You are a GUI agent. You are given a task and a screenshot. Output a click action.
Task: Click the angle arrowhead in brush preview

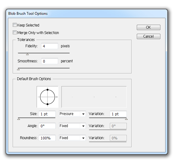point(57,97)
